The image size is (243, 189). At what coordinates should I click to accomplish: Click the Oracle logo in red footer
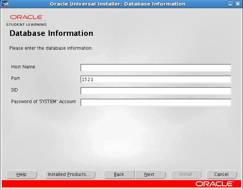(215, 184)
